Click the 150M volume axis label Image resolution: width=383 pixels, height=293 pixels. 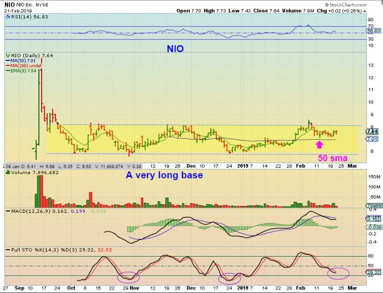coord(374,176)
